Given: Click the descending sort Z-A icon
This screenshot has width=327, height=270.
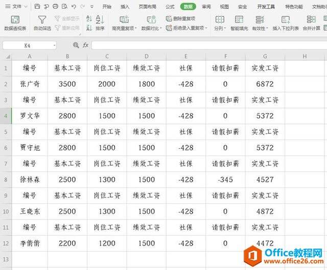Looking at the screenshot, I should pyautogui.click(x=89, y=28).
